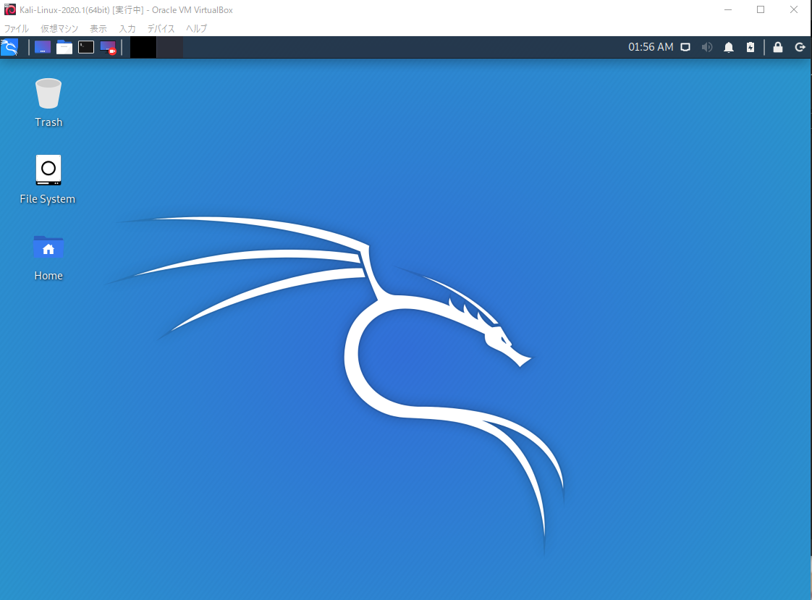
Task: Click the 01:56 AM clock
Action: 651,47
